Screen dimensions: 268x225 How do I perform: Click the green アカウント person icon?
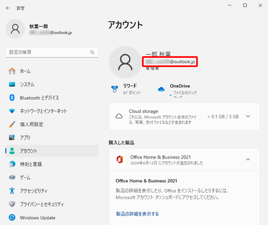(x=12, y=151)
